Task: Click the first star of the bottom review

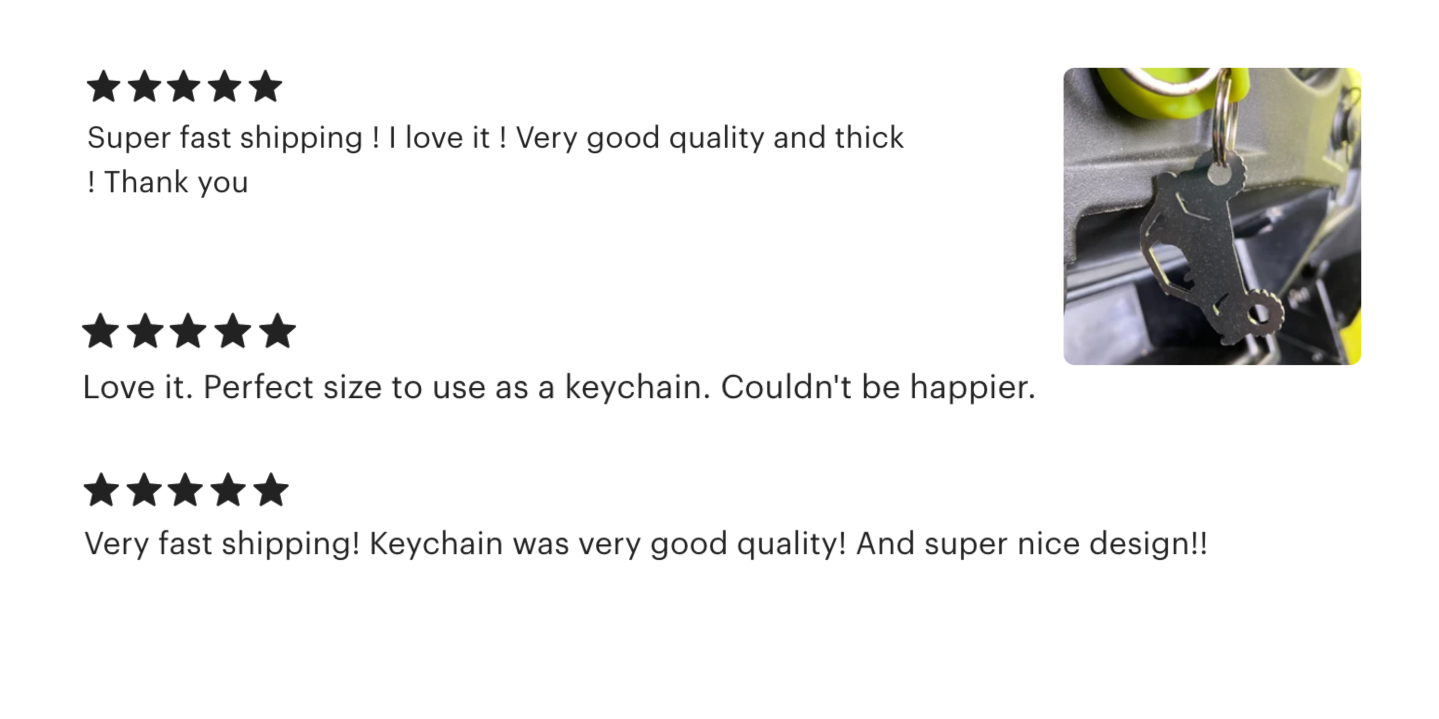Action: pos(102,491)
